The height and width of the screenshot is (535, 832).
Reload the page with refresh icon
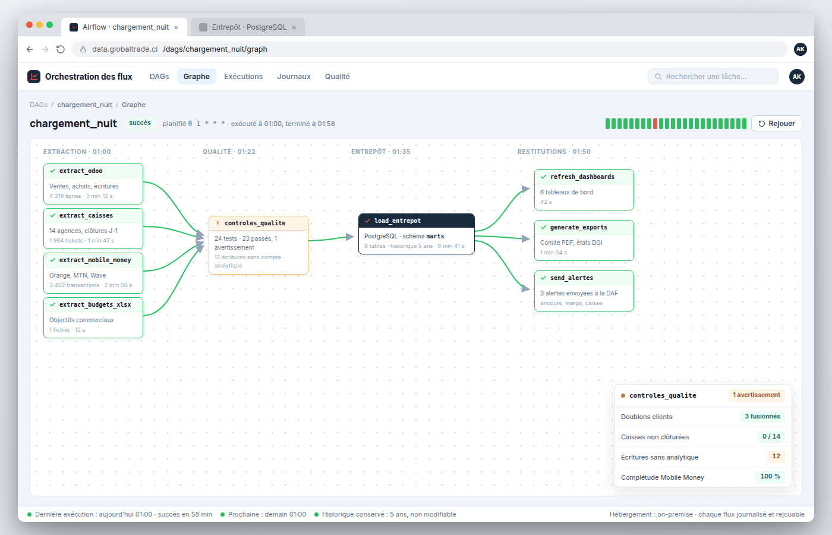click(61, 49)
